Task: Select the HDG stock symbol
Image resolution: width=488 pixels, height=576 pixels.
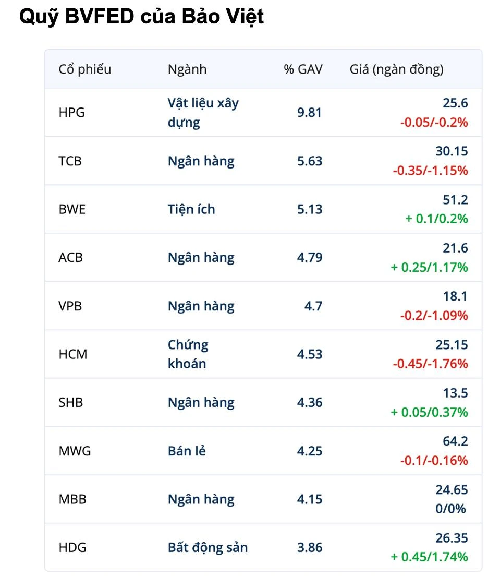Action: [x=72, y=547]
